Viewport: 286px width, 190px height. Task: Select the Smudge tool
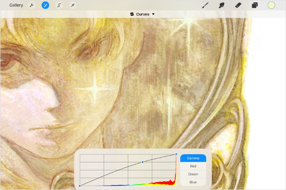pyautogui.click(x=221, y=5)
